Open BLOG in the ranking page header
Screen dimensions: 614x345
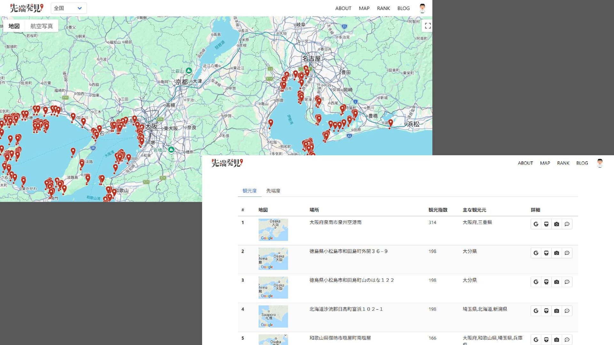582,163
